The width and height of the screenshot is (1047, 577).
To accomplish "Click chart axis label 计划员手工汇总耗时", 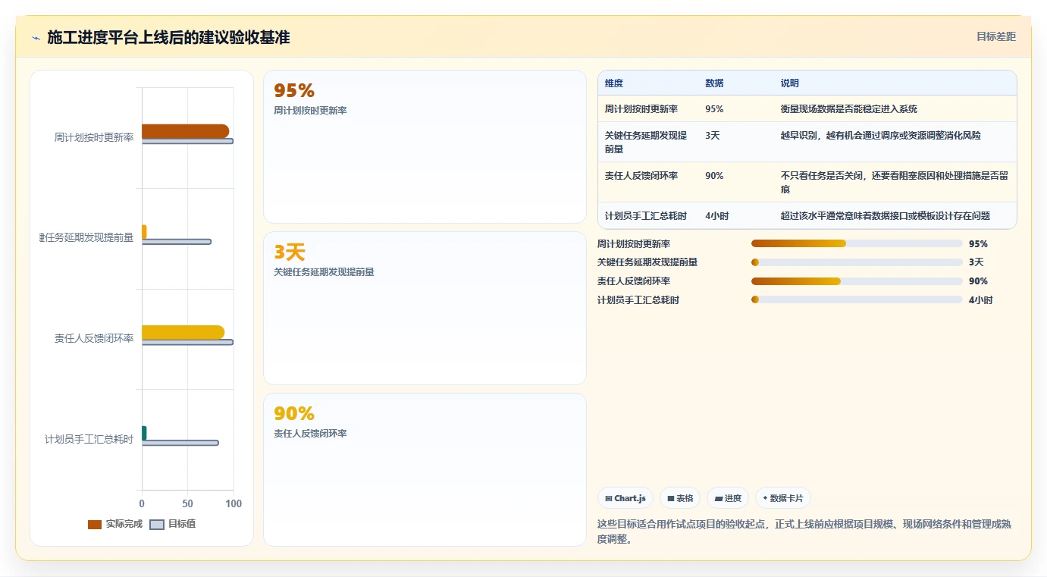I will [x=89, y=439].
